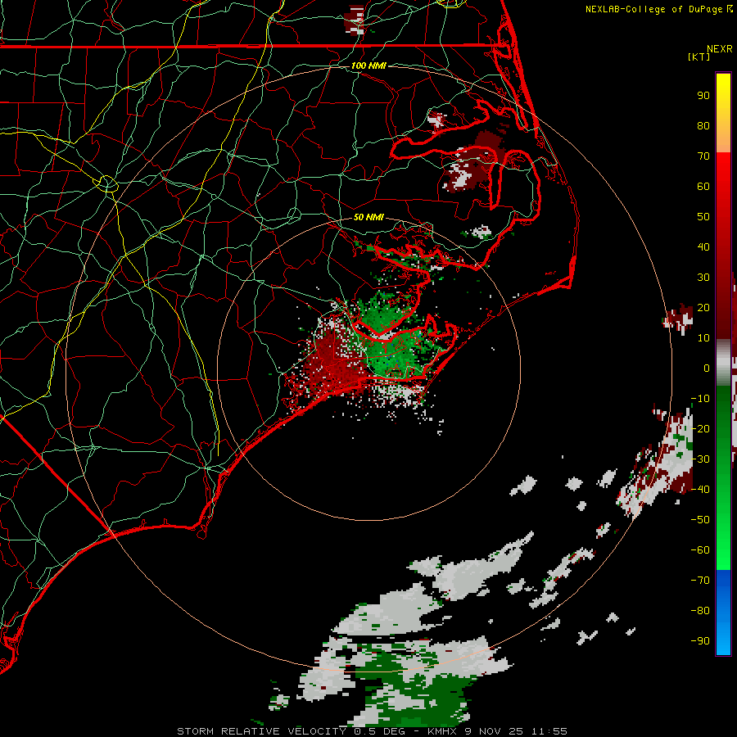The width and height of the screenshot is (737, 737).
Task: Pick the blue segment of the color bar
Action: (723, 613)
